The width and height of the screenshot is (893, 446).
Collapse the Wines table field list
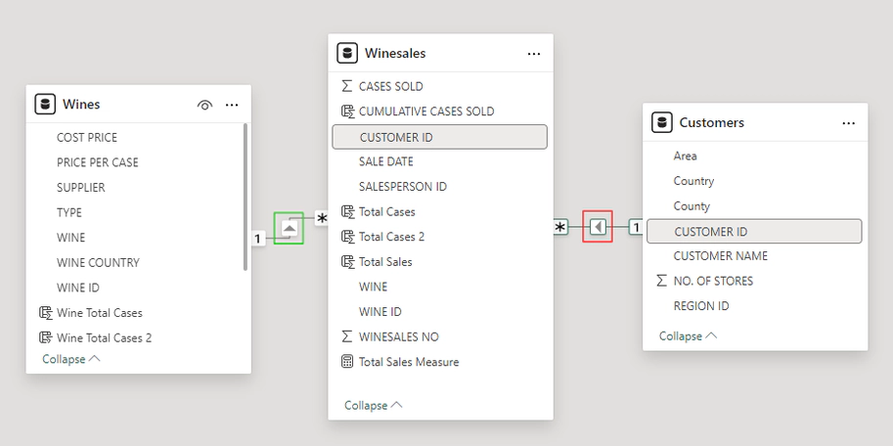coord(70,359)
